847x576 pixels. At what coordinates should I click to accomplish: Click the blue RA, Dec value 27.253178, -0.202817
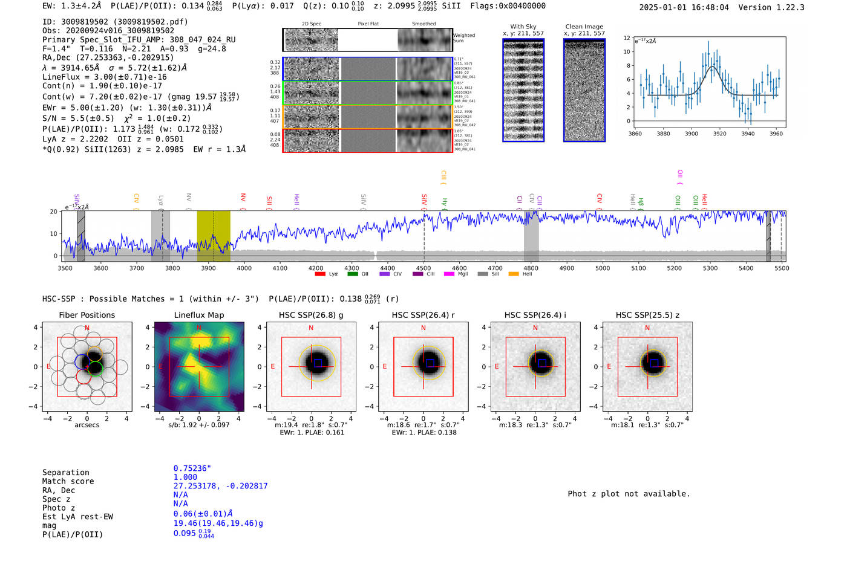tap(220, 486)
